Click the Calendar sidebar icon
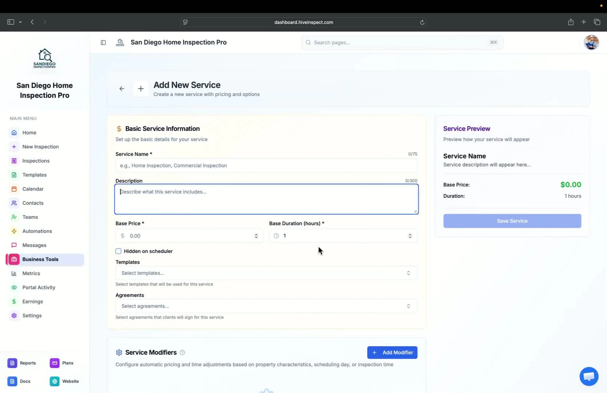This screenshot has height=393, width=607. click(x=14, y=189)
